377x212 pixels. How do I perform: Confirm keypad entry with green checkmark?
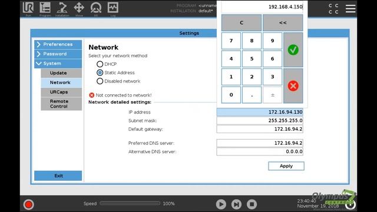tap(293, 49)
